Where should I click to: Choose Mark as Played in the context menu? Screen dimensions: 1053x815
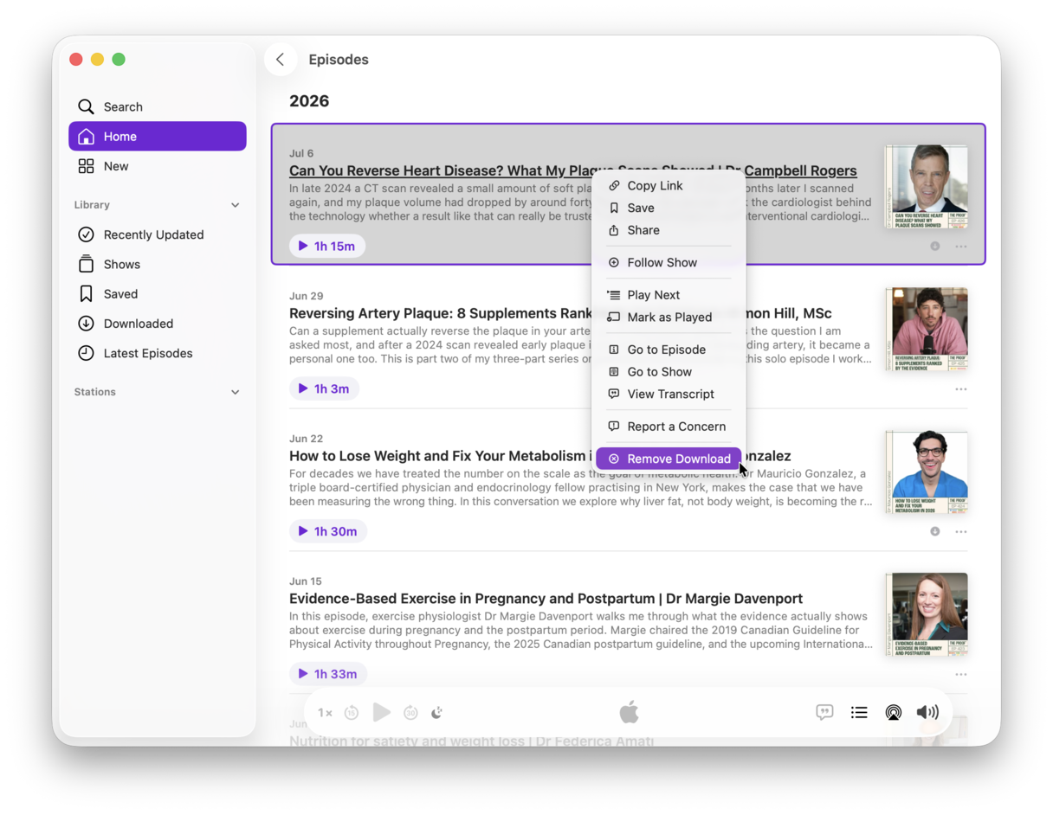pos(669,318)
